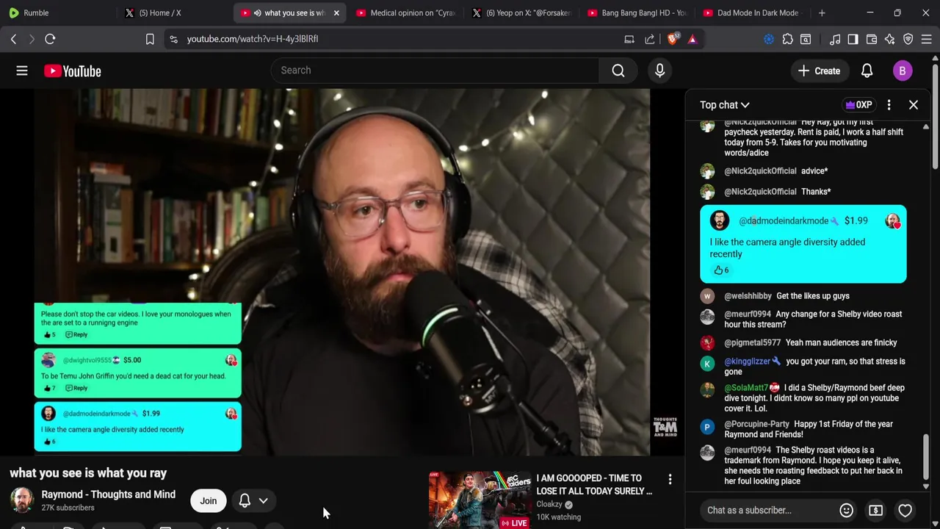
Task: Open the media control music note icon
Action: tap(835, 39)
